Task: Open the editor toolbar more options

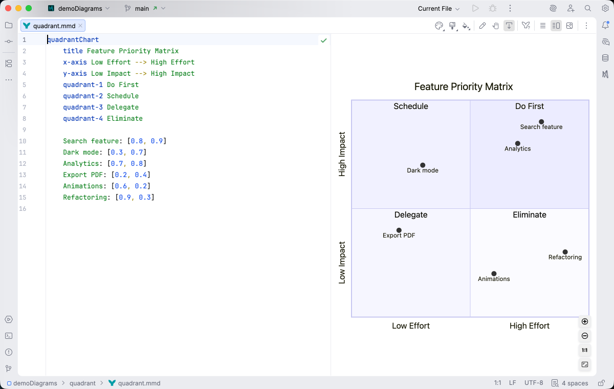Action: click(x=586, y=26)
